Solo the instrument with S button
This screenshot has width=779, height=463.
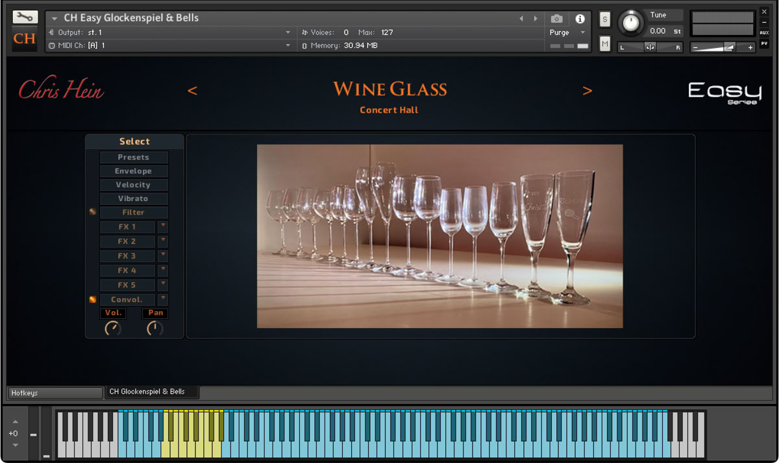click(605, 19)
